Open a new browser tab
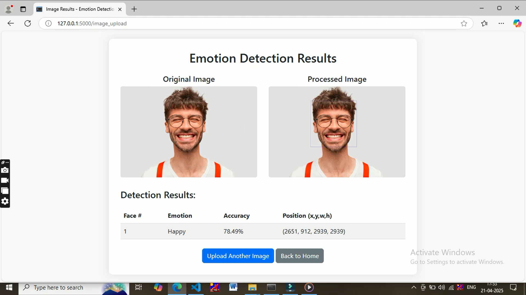This screenshot has width=526, height=295. (134, 9)
